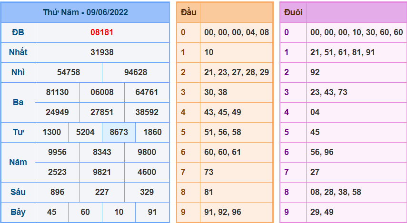The height and width of the screenshot is (223, 407).
Task: Click third prize number 64761
Action: (147, 92)
